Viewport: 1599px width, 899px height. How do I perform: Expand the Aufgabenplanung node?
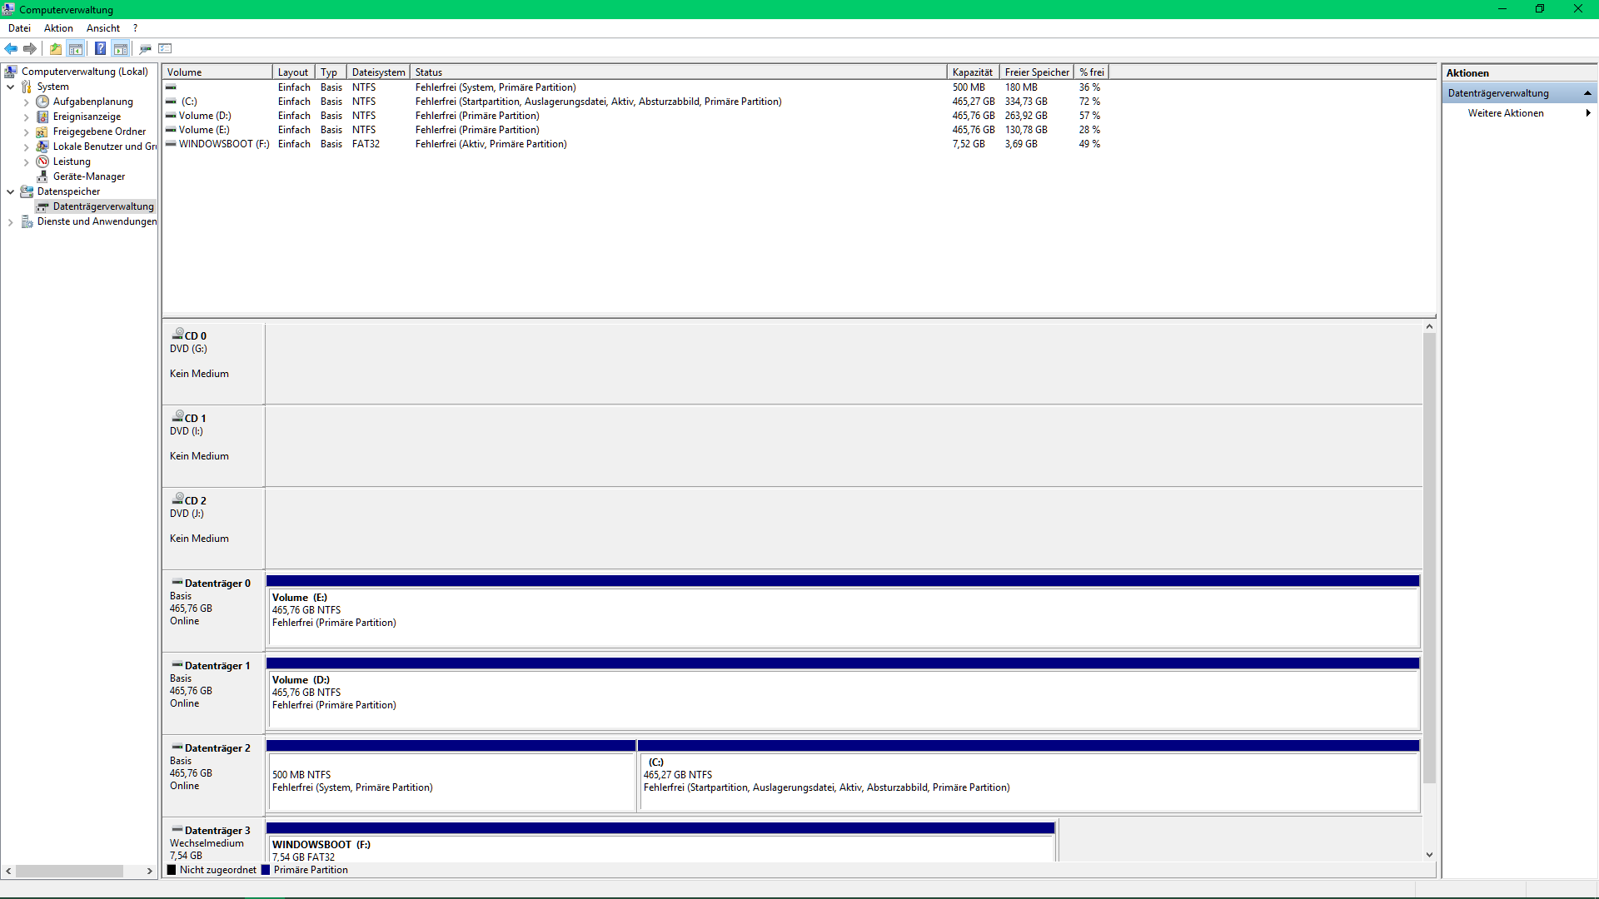(26, 102)
